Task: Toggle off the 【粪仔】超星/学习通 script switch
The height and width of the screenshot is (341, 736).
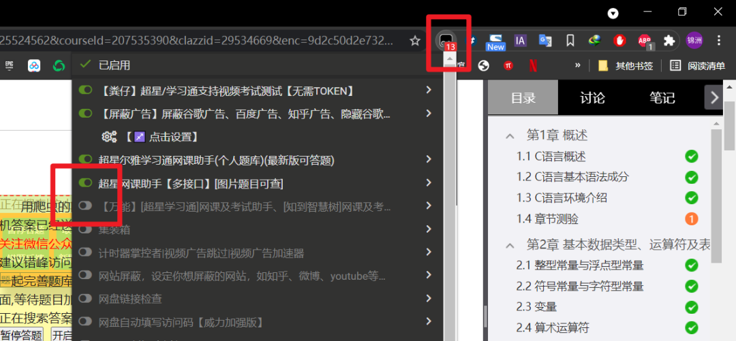Action: click(85, 90)
